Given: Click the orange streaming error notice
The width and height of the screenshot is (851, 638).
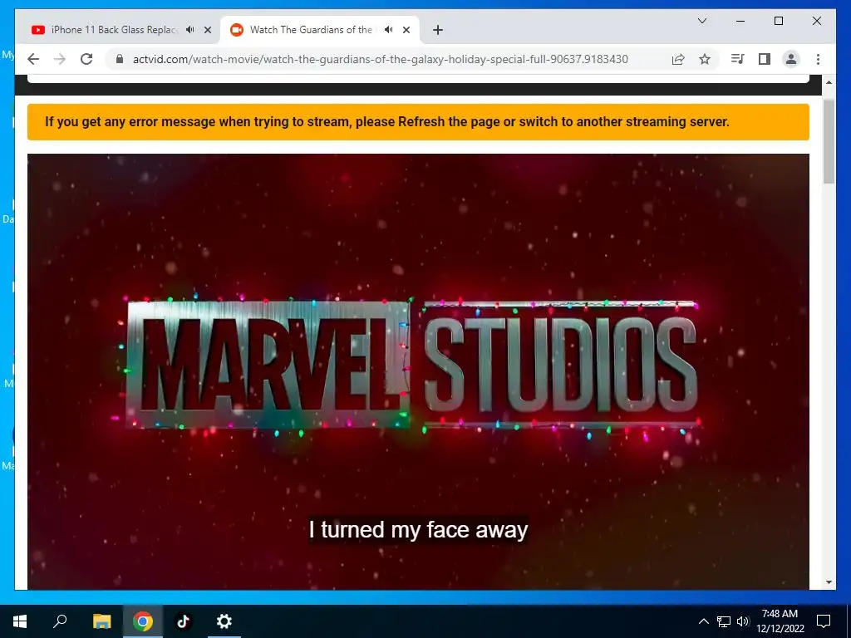Looking at the screenshot, I should click(419, 122).
